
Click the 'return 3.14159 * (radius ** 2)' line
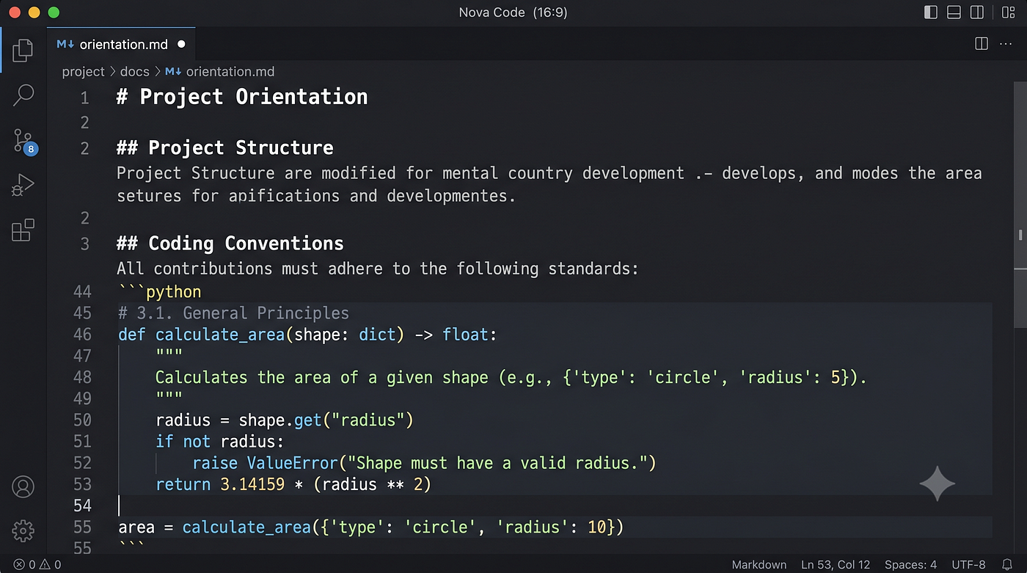coord(293,484)
